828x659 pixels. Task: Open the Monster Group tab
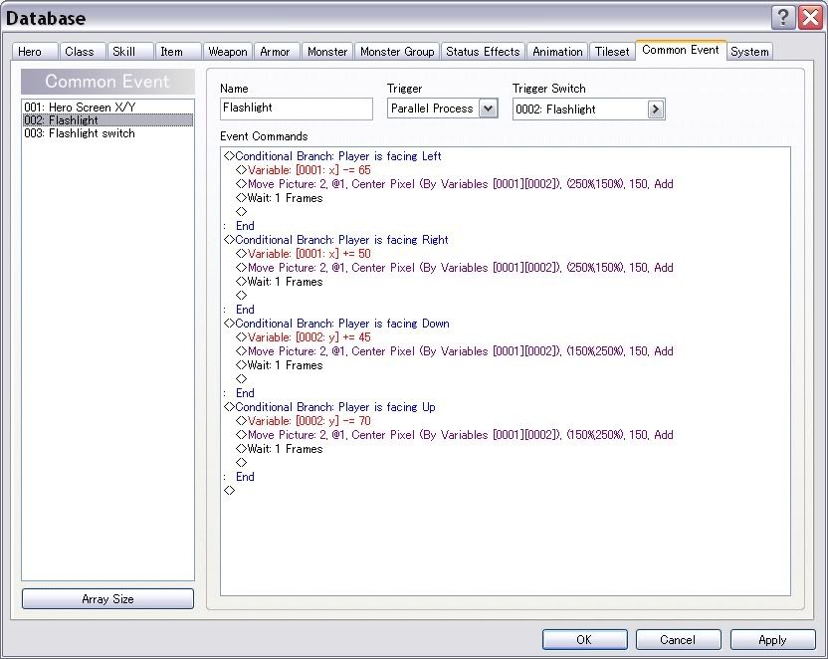pyautogui.click(x=397, y=52)
